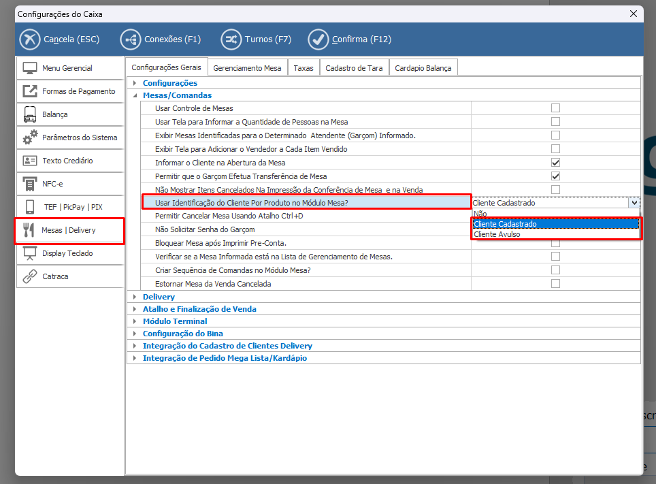656x484 pixels.
Task: Click the Cancela (ESC) airplane icon
Action: pos(30,39)
